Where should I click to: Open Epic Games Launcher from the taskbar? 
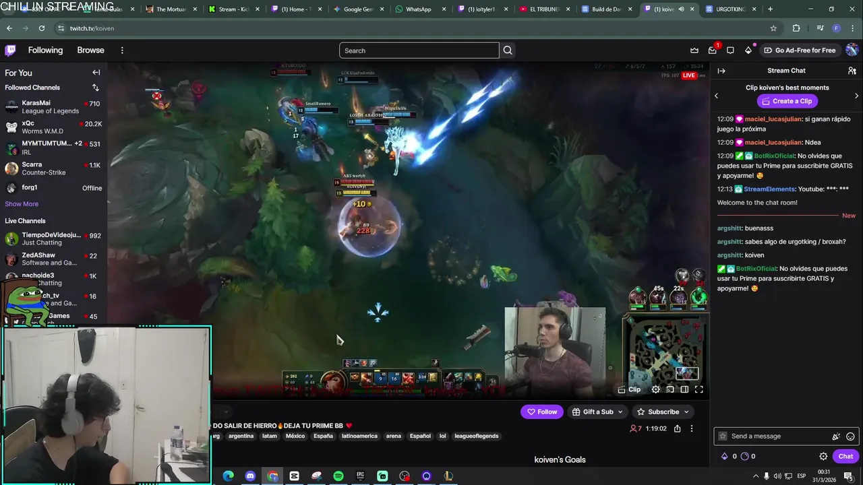[360, 476]
